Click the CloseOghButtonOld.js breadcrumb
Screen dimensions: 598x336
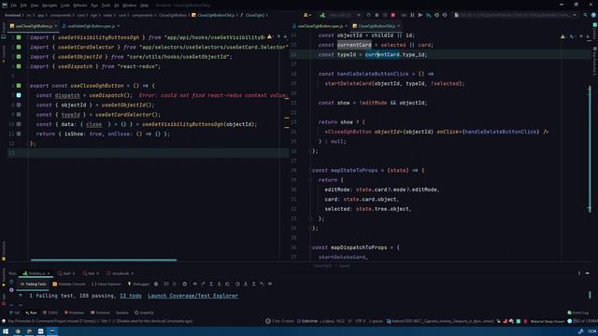213,15
